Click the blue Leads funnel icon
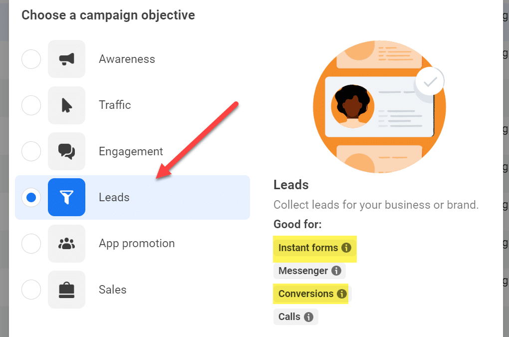This screenshot has width=509, height=337. point(66,197)
